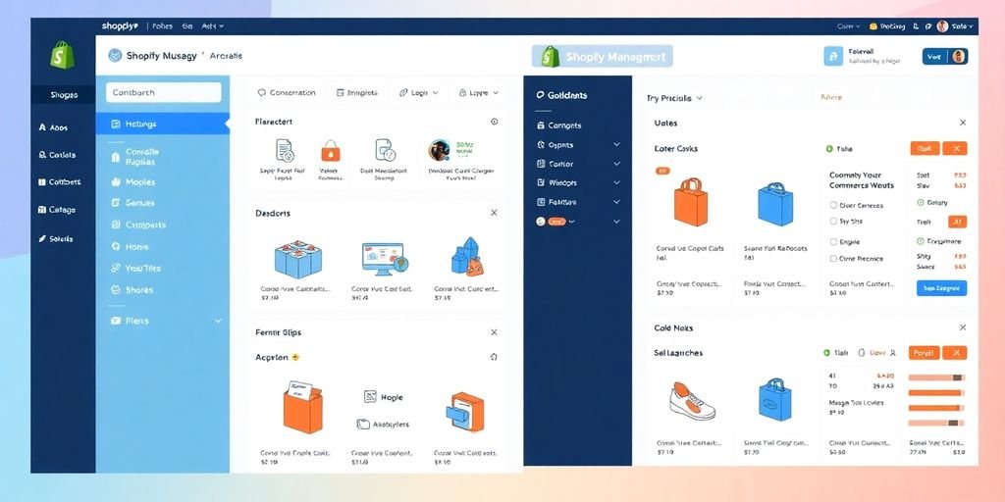
Task: Click the small orange button beside Trelt
Action: (958, 223)
